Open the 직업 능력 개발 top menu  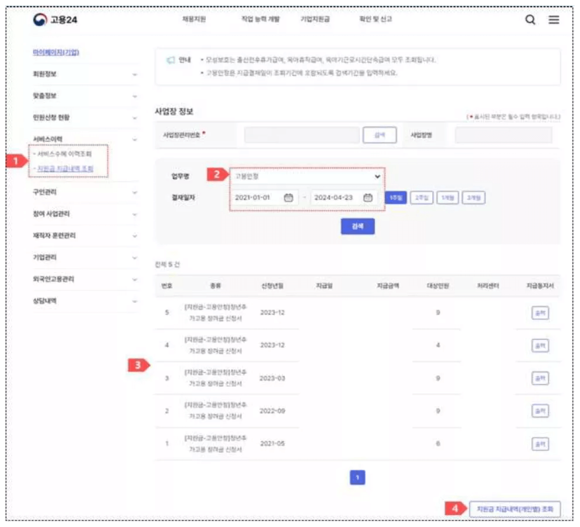[x=261, y=19]
